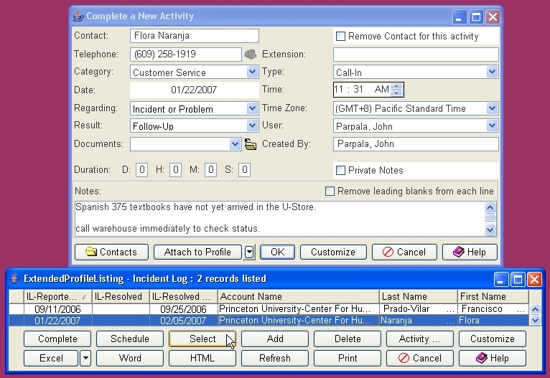Click the Java icon in ExtendedProfileListing title bar
The height and width of the screenshot is (378, 550).
[15, 278]
